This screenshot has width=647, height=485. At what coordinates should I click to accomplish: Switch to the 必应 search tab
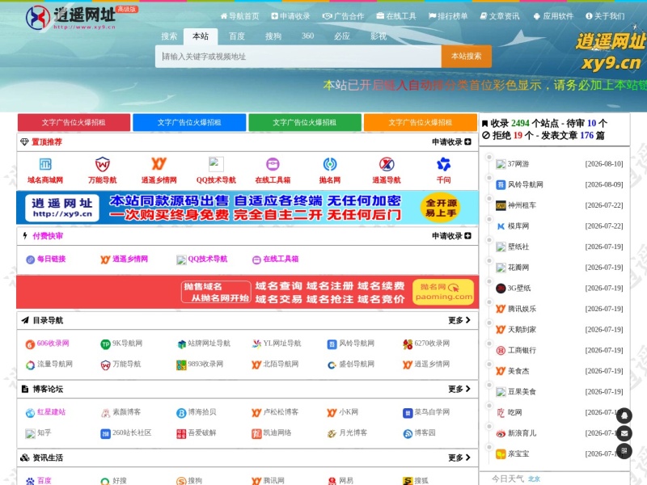(342, 36)
